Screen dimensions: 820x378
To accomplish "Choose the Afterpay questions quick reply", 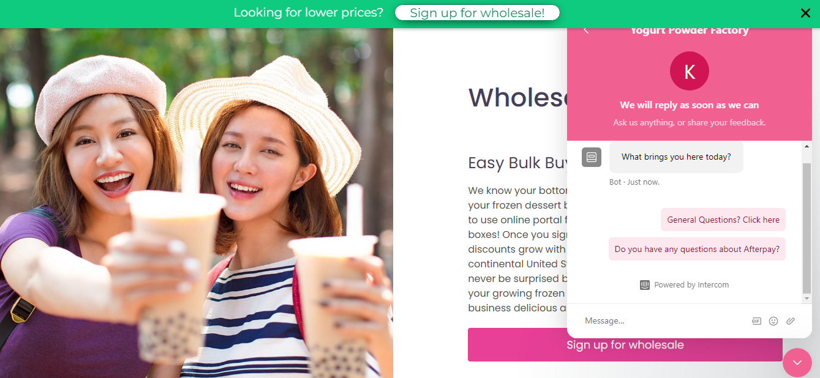I will pyautogui.click(x=697, y=249).
